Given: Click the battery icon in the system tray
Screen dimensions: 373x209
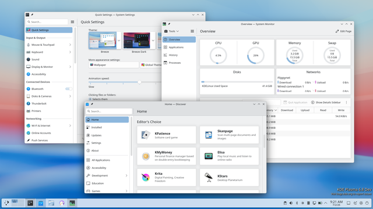Looking at the screenshot, I should pyautogui.click(x=320, y=203).
